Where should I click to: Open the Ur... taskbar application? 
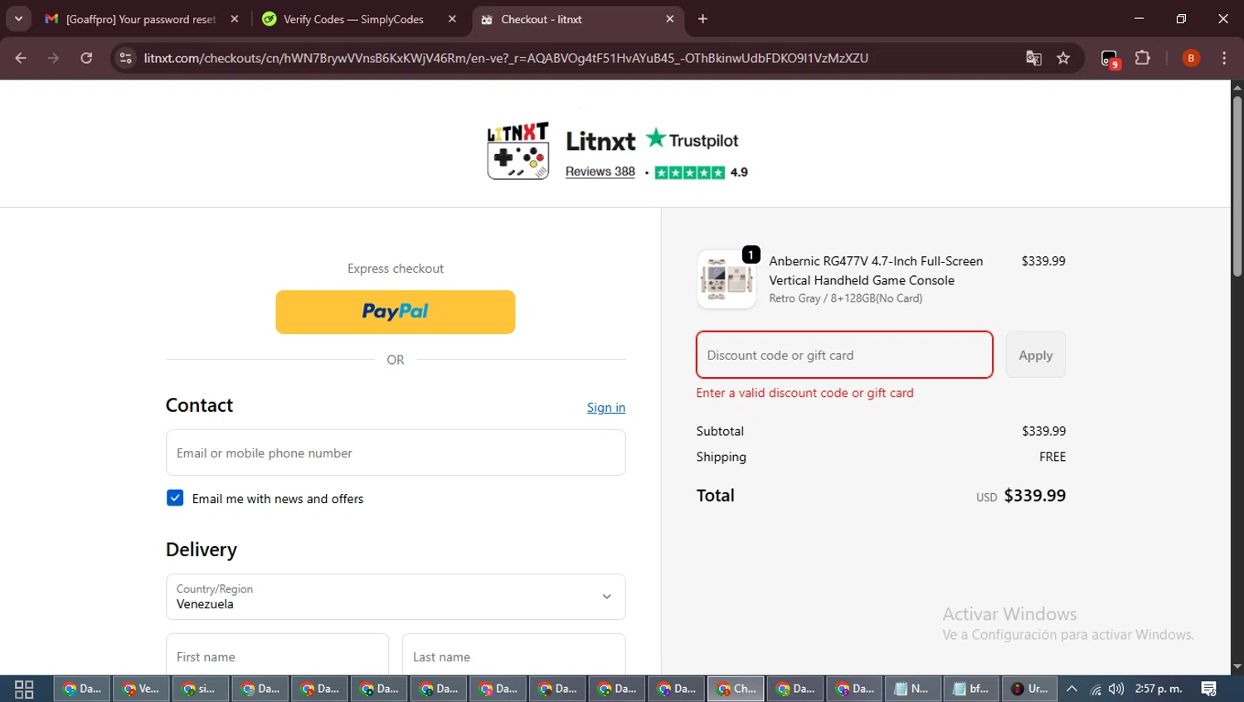pyautogui.click(x=1030, y=689)
